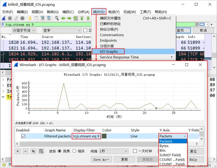Close the capture file icon
The width and height of the screenshot is (217, 168).
tap(43, 18)
